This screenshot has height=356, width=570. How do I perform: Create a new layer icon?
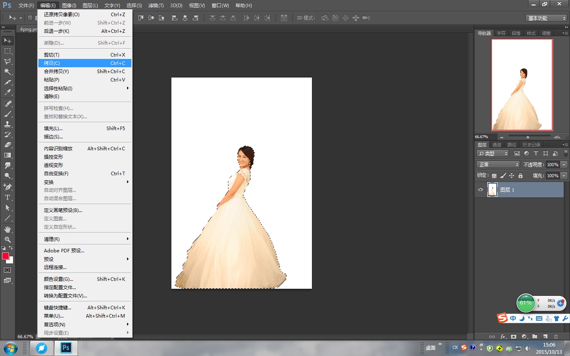click(x=545, y=337)
